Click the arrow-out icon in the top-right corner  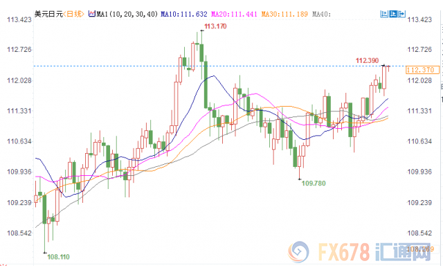coord(401,14)
